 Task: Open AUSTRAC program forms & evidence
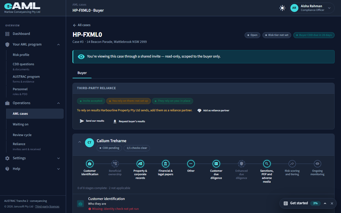[x=35, y=79]
